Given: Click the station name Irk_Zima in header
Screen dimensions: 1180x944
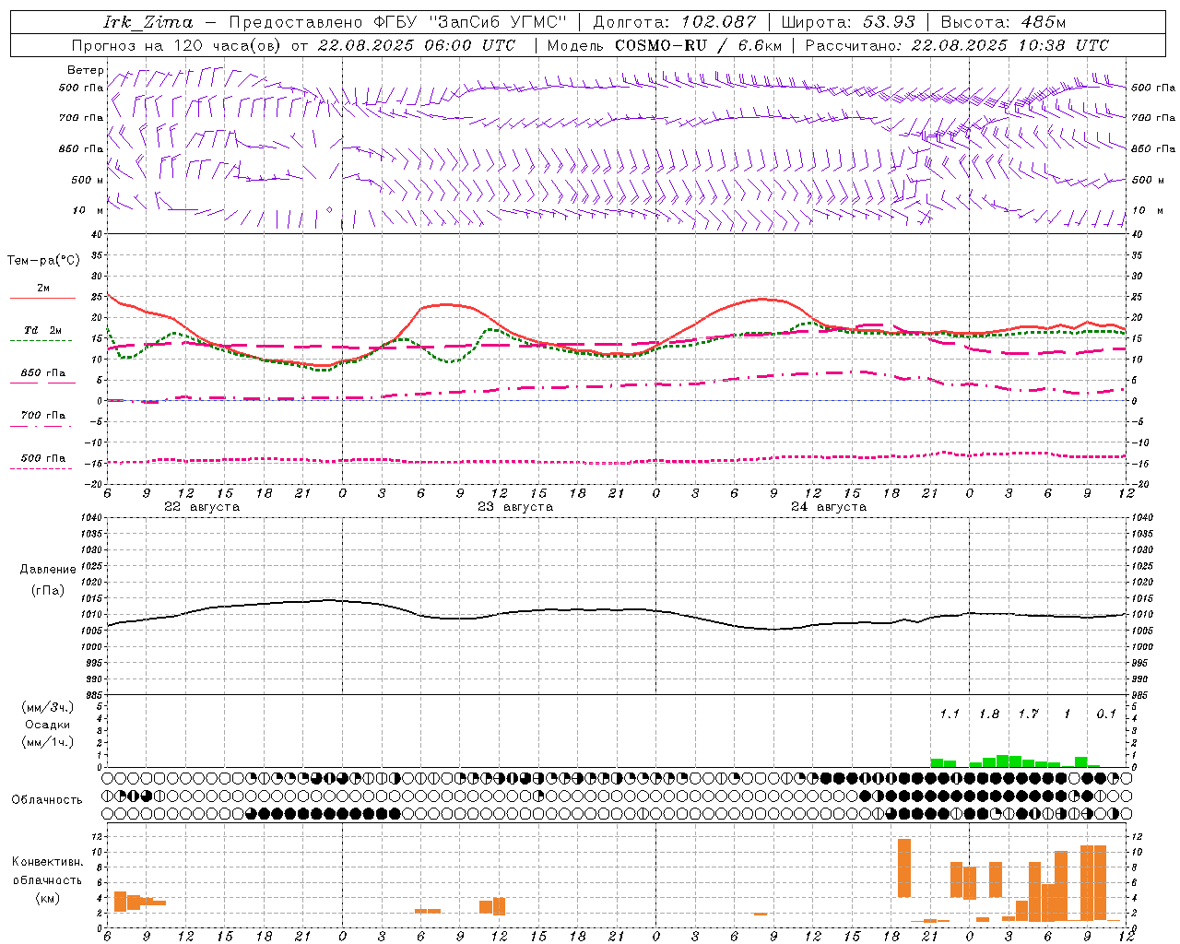Looking at the screenshot, I should coord(148,22).
